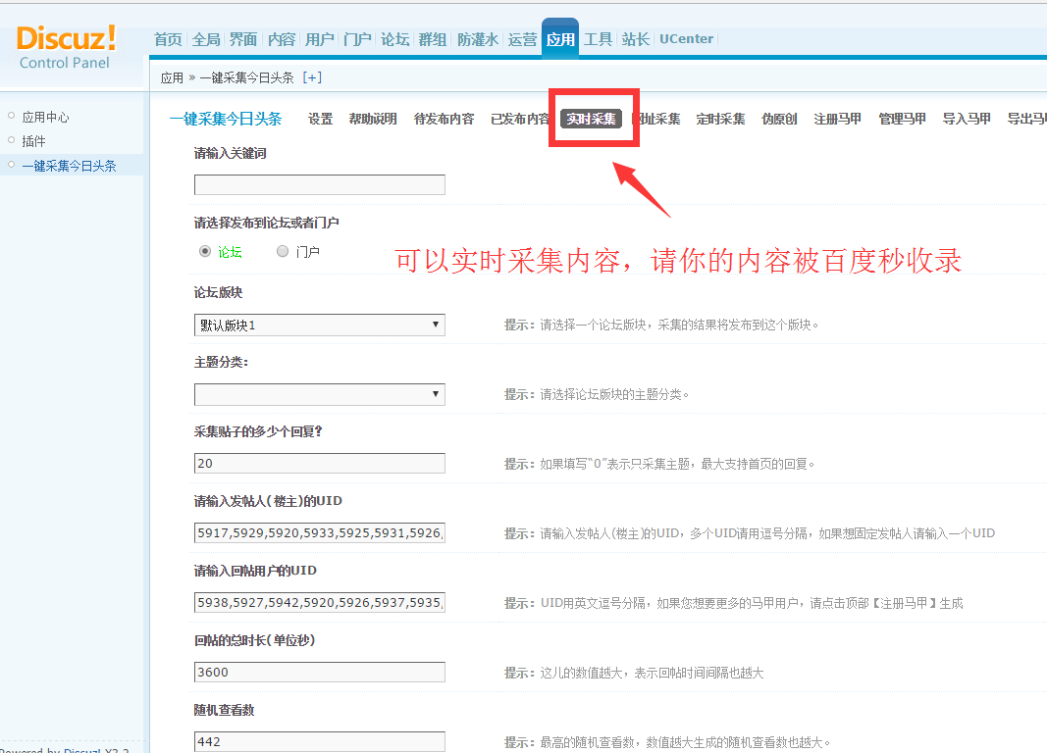Open the 全局 top menu
The image size is (1047, 753).
tap(206, 39)
